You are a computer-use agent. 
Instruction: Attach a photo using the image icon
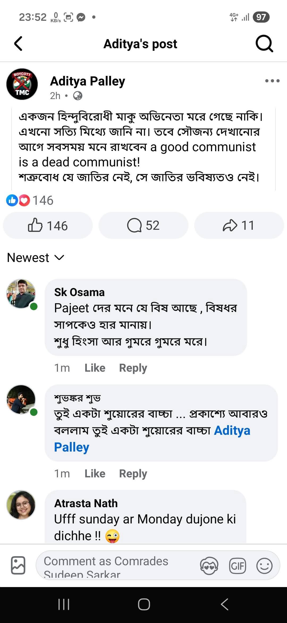(x=18, y=565)
